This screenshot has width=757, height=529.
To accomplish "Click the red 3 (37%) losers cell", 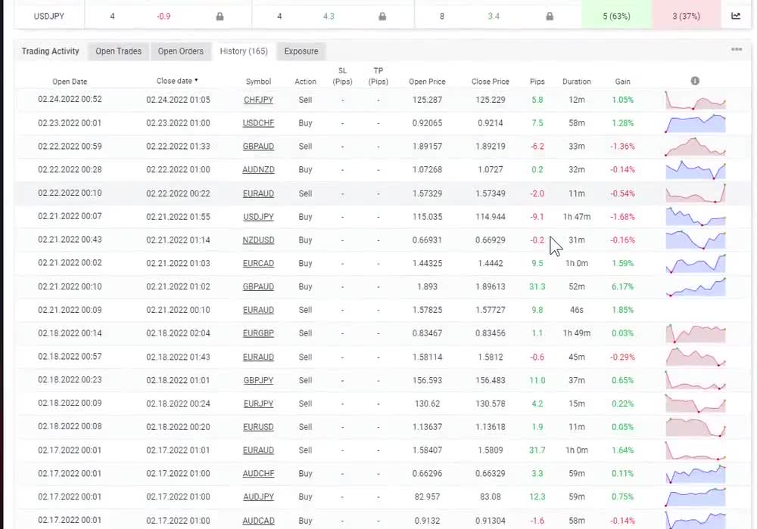I will (685, 14).
